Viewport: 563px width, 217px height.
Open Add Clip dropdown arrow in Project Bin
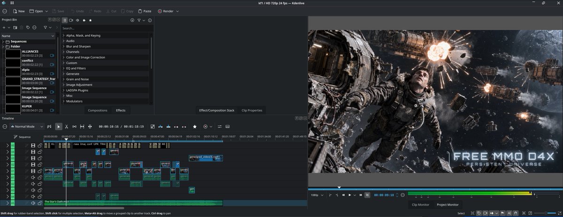point(9,28)
